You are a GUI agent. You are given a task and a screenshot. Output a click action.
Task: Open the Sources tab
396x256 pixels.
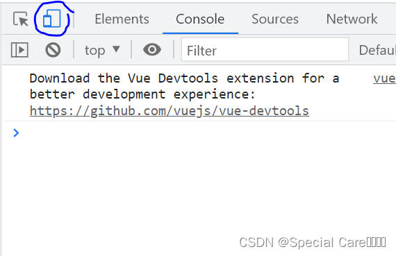point(275,19)
